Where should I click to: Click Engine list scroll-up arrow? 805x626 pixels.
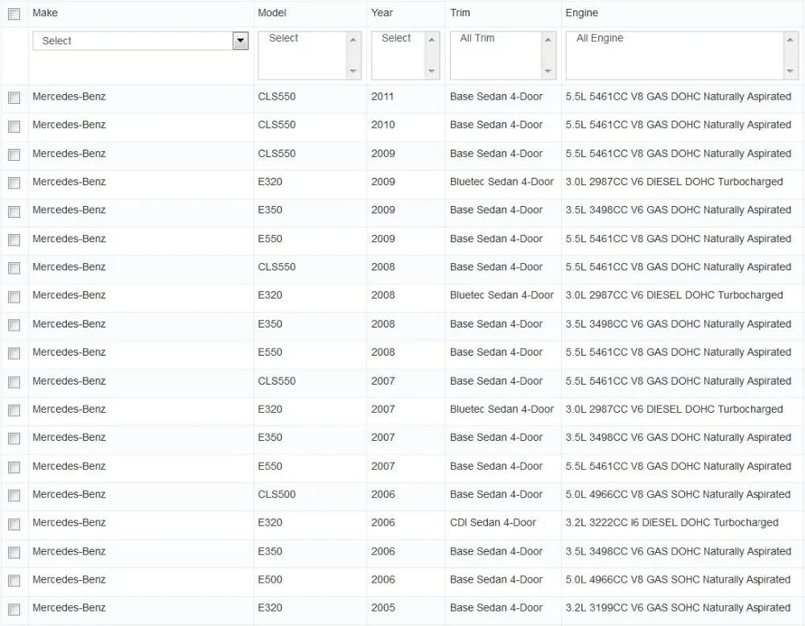pos(791,39)
